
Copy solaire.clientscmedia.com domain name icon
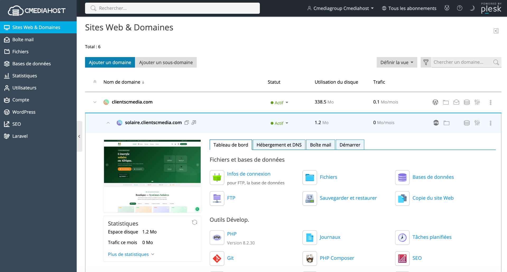click(187, 123)
